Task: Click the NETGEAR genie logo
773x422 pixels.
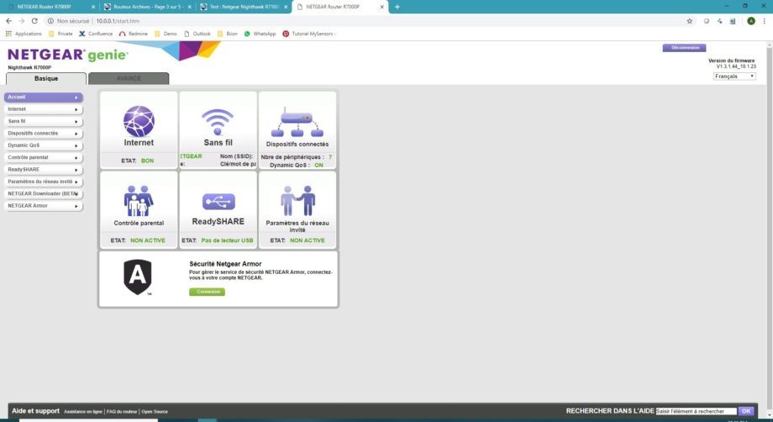Action: coord(67,55)
